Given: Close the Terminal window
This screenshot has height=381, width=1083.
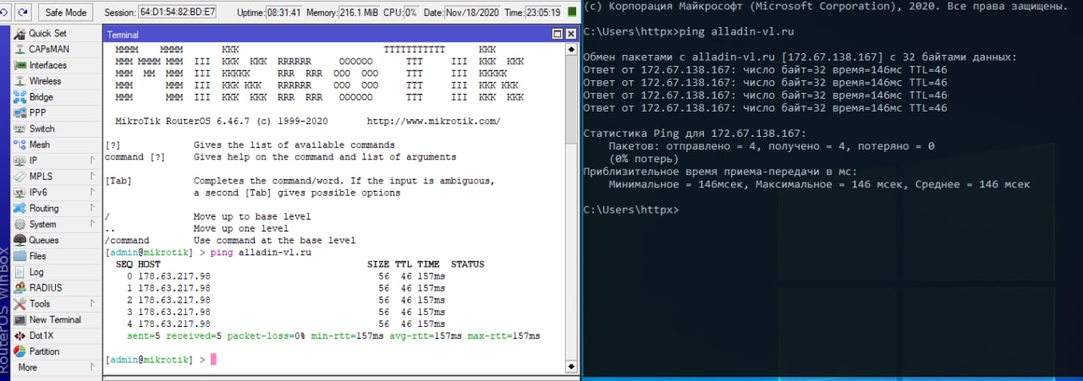Looking at the screenshot, I should (570, 35).
